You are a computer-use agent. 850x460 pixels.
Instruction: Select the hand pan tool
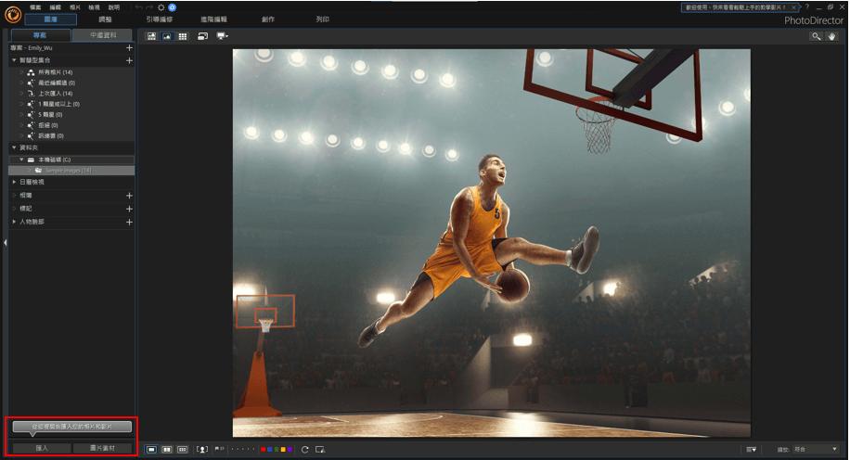[832, 36]
